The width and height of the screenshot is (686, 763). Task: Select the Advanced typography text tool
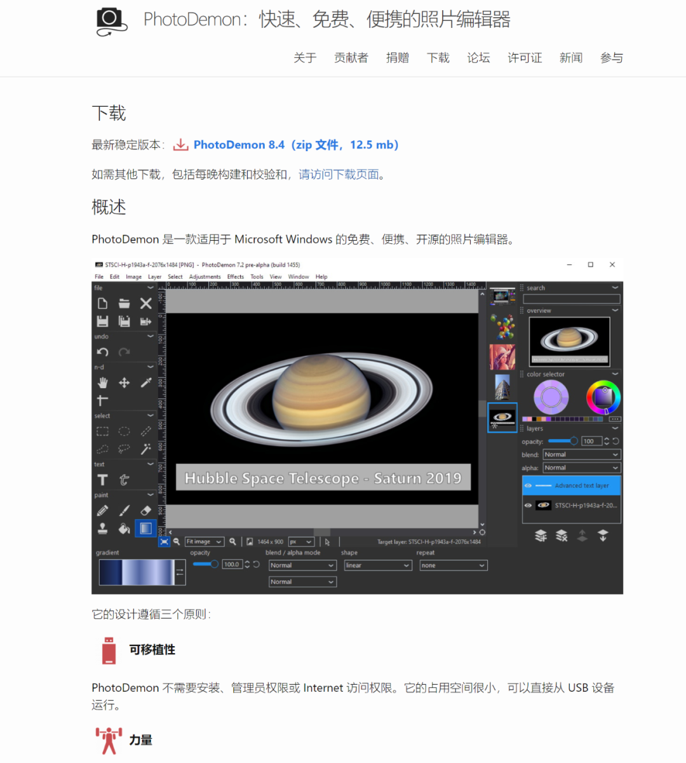coord(124,480)
